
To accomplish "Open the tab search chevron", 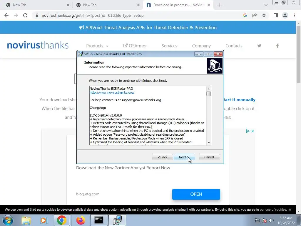I will (x=266, y=5).
